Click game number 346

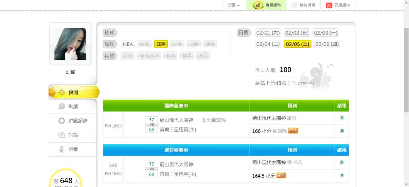pyautogui.click(x=113, y=165)
